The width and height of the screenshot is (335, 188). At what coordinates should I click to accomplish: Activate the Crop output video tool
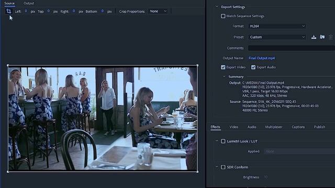9,11
